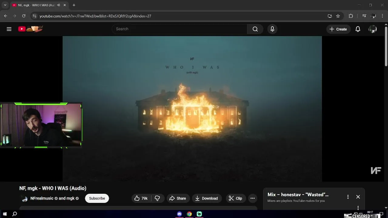Open the green app icon in taskbar
388x218 pixels.
click(x=199, y=214)
